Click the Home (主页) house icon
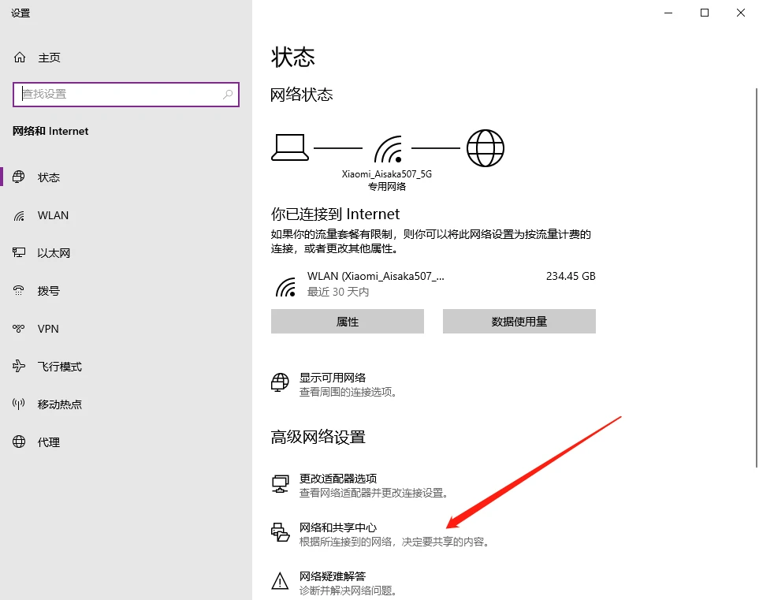The height and width of the screenshot is (600, 759). click(x=20, y=58)
